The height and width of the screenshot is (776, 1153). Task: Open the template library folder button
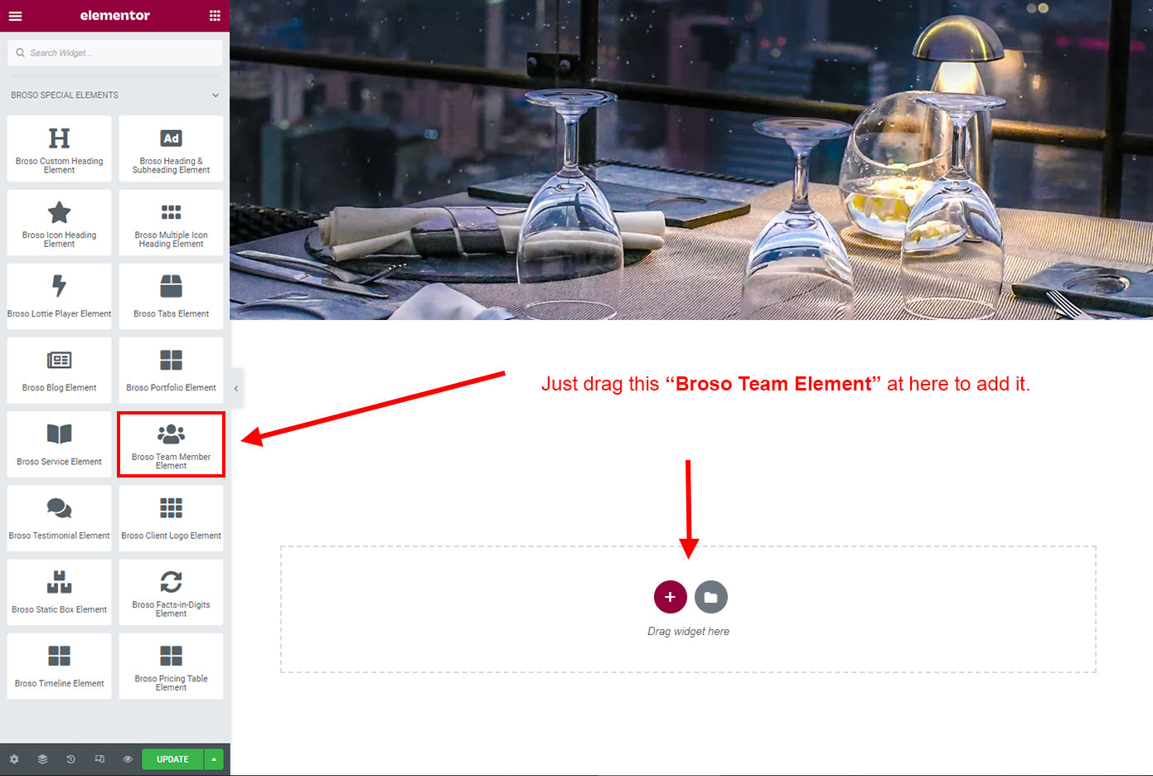click(710, 597)
